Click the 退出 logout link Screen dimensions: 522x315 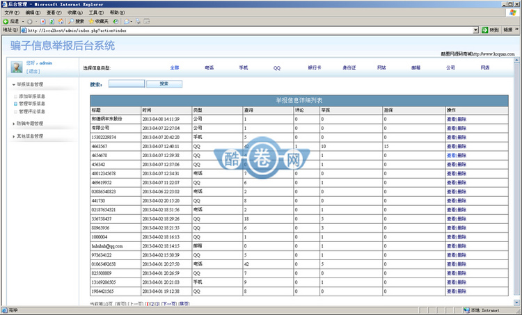click(33, 71)
